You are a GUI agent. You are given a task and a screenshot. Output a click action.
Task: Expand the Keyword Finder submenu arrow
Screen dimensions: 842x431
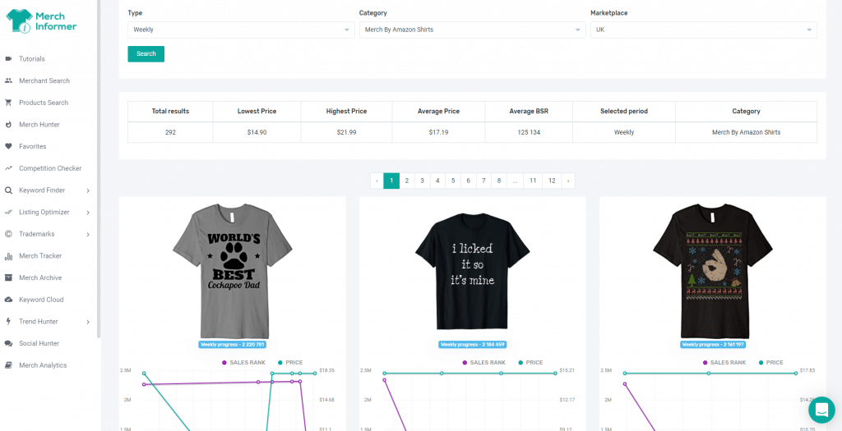[88, 190]
